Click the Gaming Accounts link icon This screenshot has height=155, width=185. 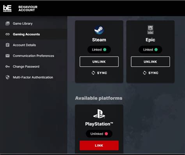tap(7, 34)
